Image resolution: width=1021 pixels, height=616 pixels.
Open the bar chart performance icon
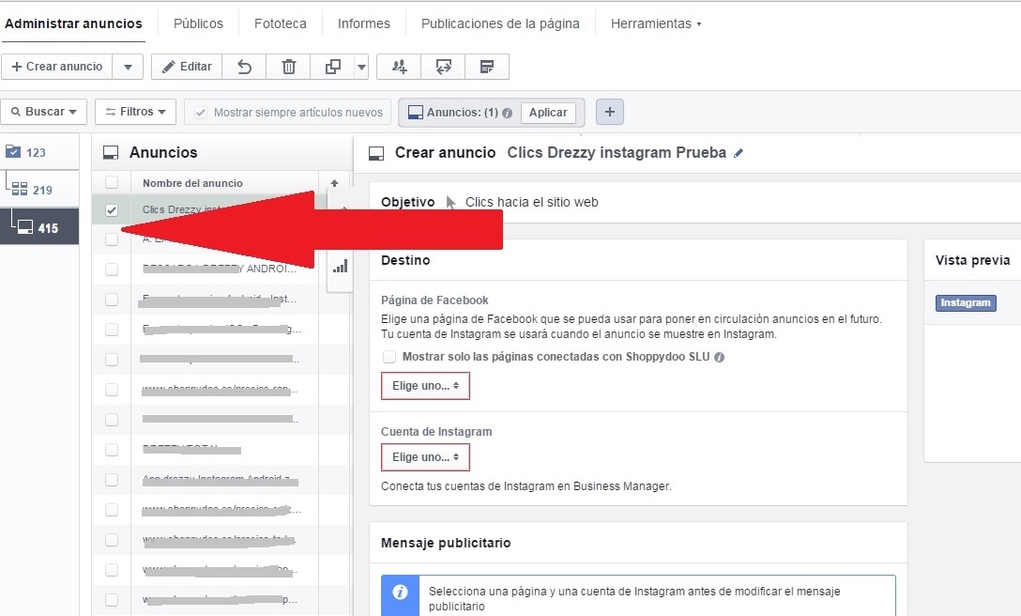(x=340, y=267)
